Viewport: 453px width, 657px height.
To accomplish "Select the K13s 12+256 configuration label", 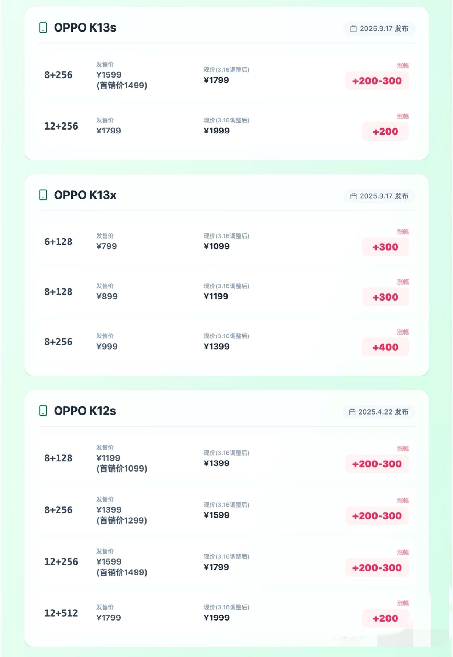I will pyautogui.click(x=61, y=126).
